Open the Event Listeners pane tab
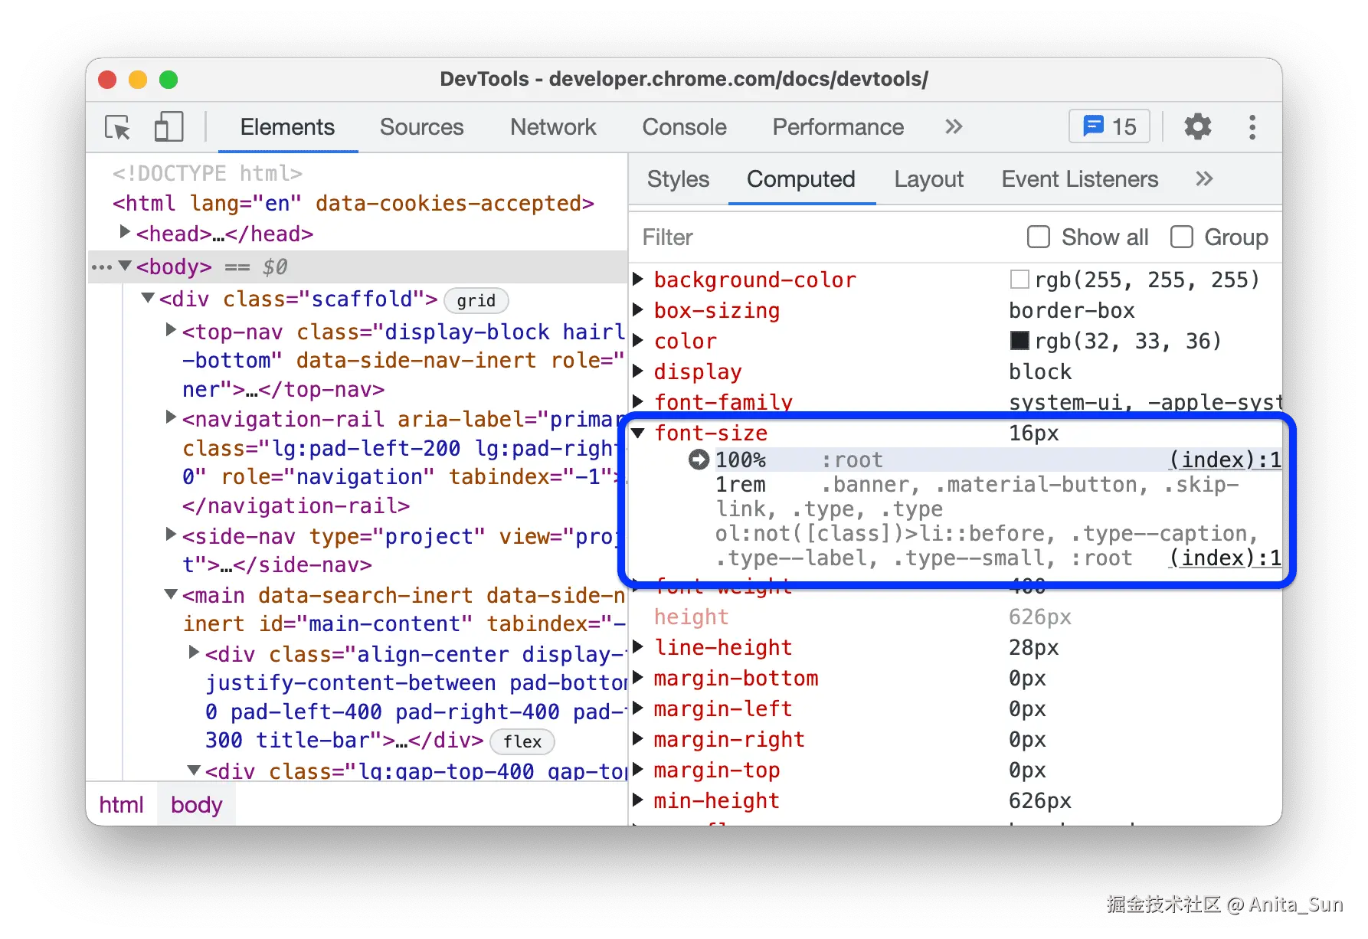Viewport: 1368px width, 939px height. (1080, 179)
